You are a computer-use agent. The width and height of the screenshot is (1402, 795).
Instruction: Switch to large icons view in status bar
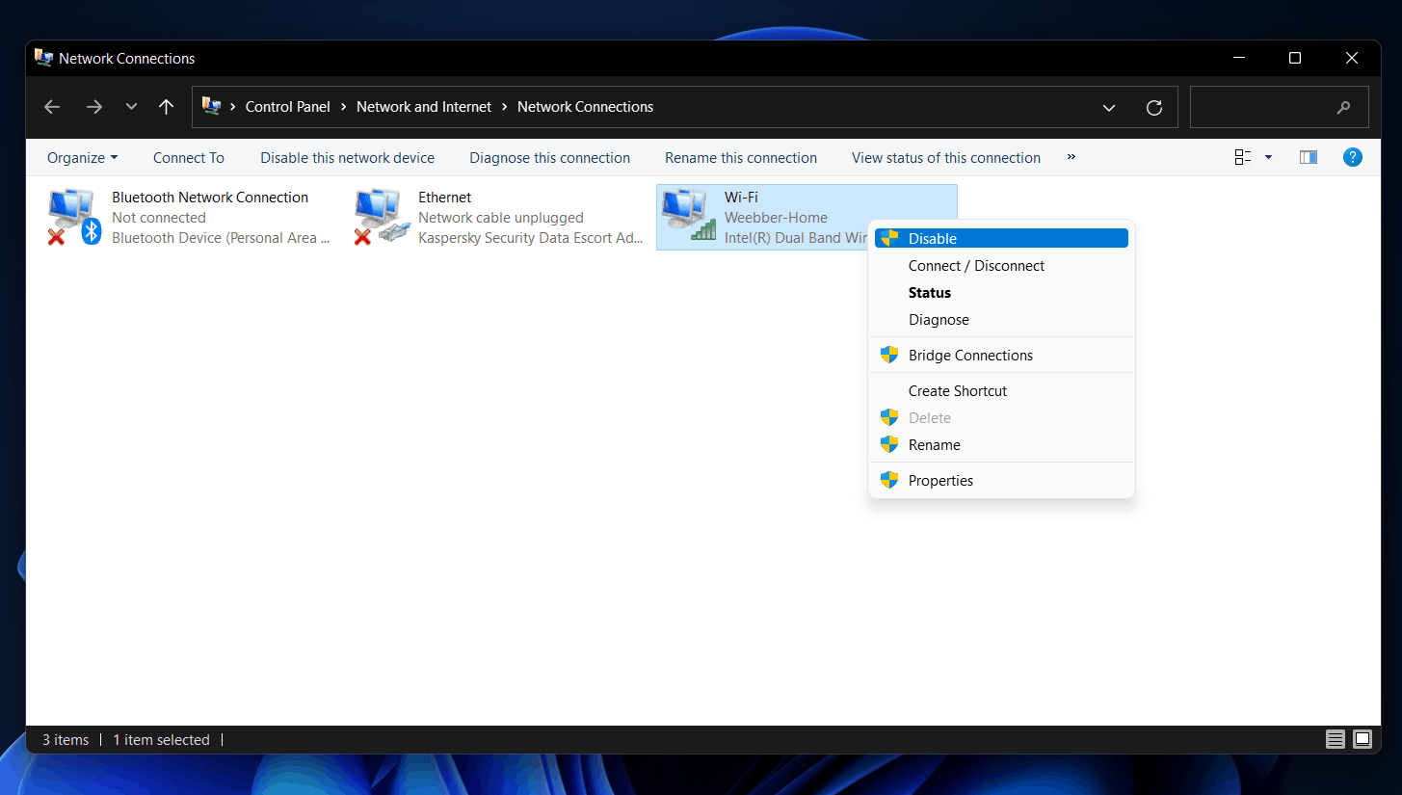tap(1362, 739)
